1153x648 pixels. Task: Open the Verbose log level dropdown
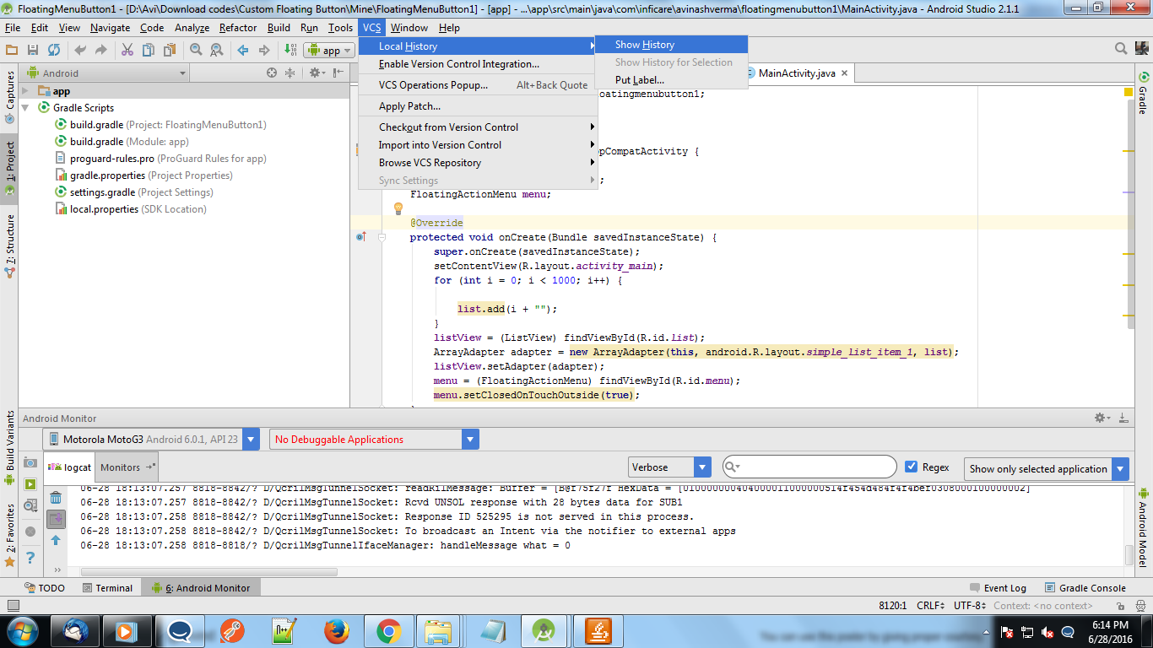click(669, 467)
